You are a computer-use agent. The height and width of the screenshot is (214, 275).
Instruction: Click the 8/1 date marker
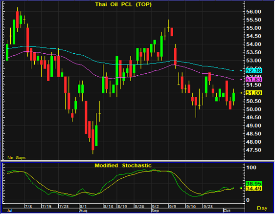pyautogui.click(x=83, y=206)
